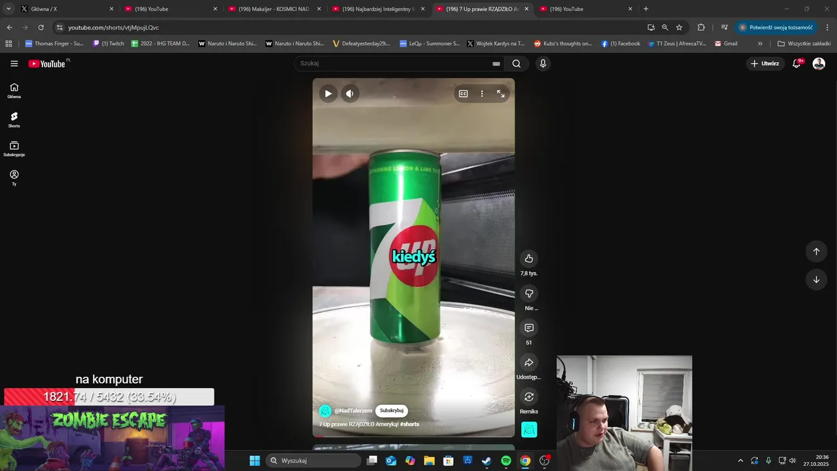The image size is (837, 471).
Task: Start voice search with microphone icon
Action: pos(543,63)
